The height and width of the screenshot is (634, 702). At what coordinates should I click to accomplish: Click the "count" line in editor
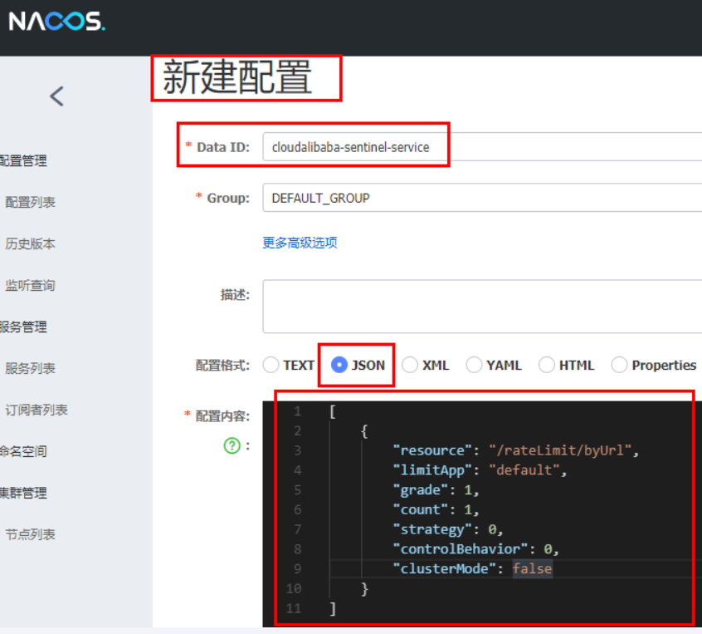pos(436,509)
